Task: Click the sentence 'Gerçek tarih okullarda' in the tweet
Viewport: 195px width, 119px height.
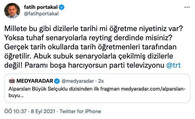Action: (41, 47)
